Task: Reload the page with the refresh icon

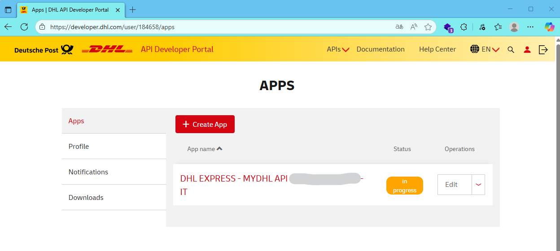Action: pyautogui.click(x=24, y=27)
